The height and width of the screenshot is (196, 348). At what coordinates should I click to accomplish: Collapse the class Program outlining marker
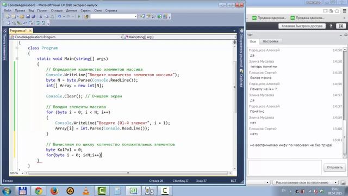pyautogui.click(x=17, y=48)
